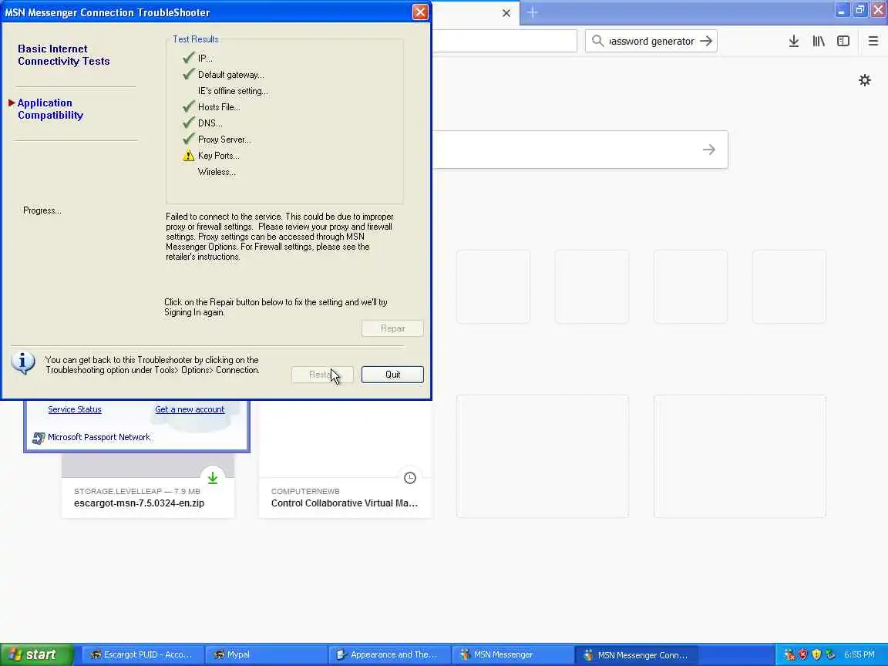Click the MSN Messenger tray icon
The height and width of the screenshot is (666, 888).
(789, 654)
